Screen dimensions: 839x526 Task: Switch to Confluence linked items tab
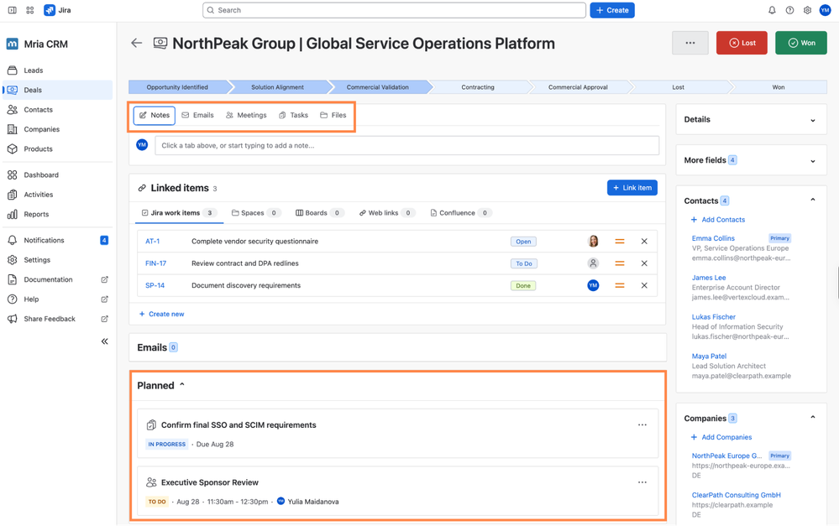coord(462,213)
